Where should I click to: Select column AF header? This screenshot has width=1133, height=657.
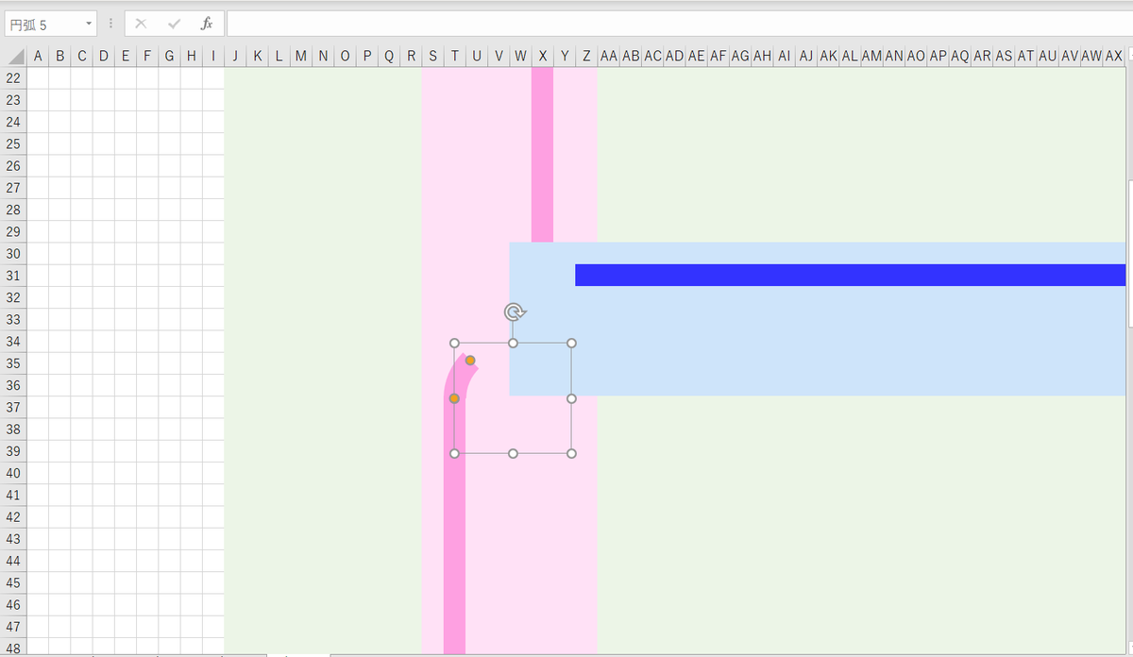point(718,57)
